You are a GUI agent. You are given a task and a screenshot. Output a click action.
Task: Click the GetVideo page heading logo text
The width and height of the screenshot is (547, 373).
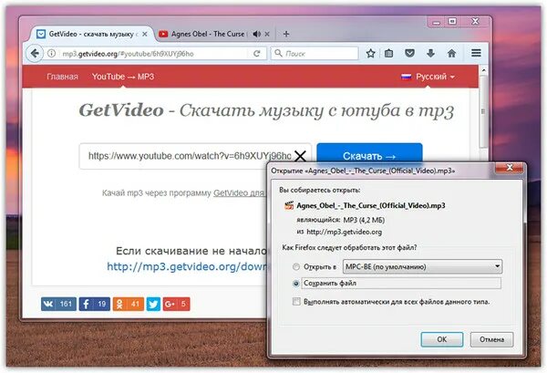[x=121, y=110]
